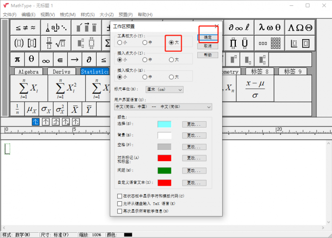Open matrix templates palette
The image size is (332, 238).
[270, 43]
